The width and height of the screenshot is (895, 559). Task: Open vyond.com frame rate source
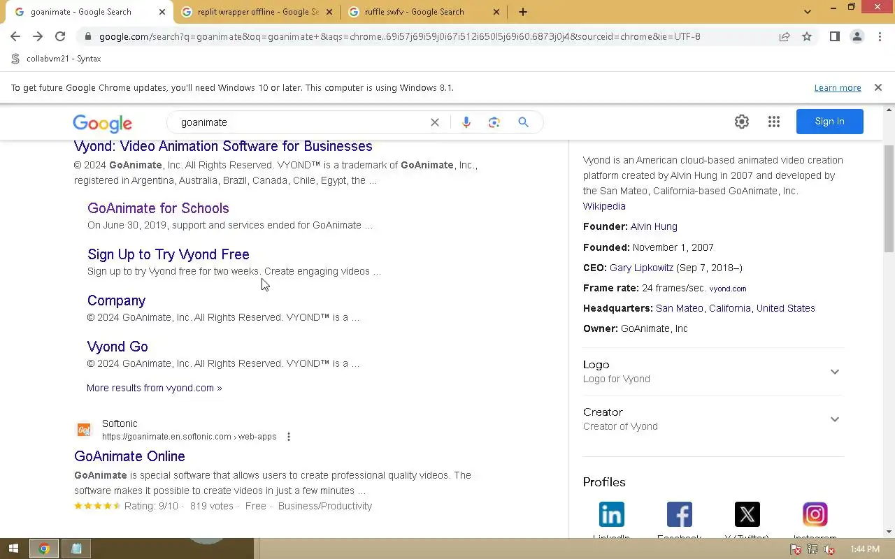point(728,289)
